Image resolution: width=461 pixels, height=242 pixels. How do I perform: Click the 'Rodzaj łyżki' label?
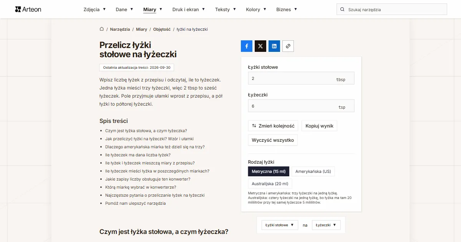(x=261, y=162)
